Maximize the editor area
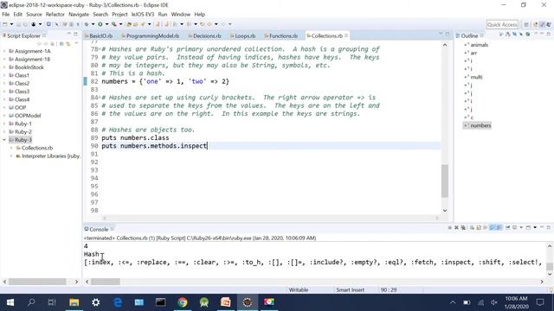Screen dimensions: 554x311 pyautogui.click(x=448, y=34)
